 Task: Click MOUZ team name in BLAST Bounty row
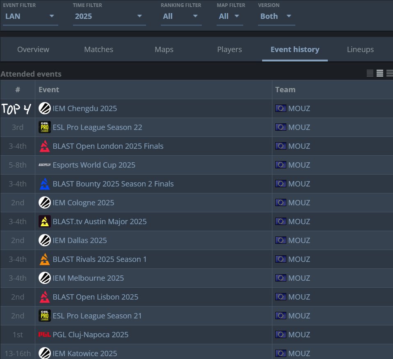299,184
